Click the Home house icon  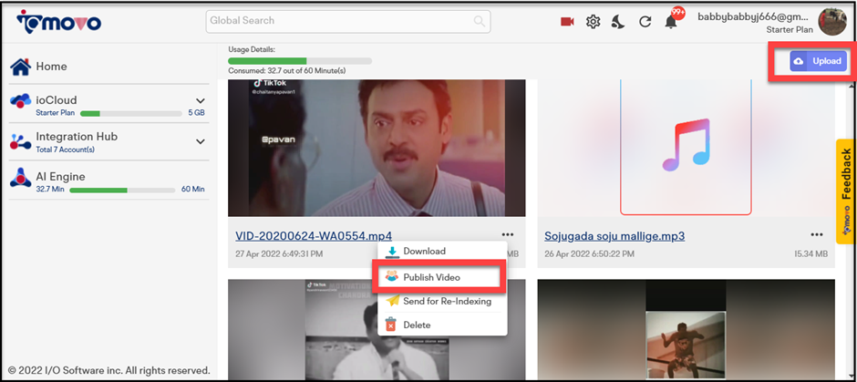[21, 67]
